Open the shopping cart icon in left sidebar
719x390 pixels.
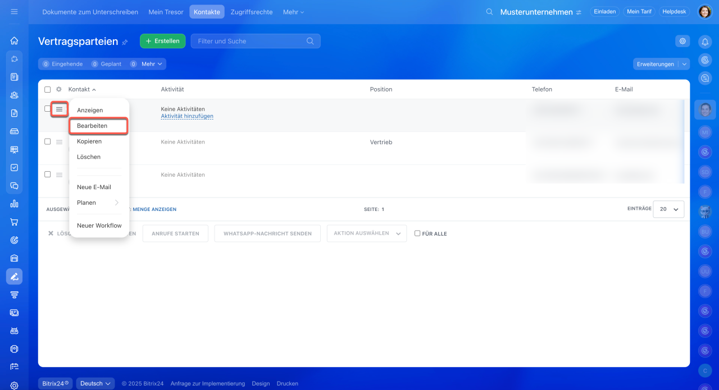pyautogui.click(x=14, y=222)
